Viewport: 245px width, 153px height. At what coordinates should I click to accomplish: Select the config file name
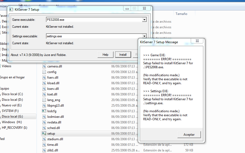pyautogui.click(x=52, y=72)
